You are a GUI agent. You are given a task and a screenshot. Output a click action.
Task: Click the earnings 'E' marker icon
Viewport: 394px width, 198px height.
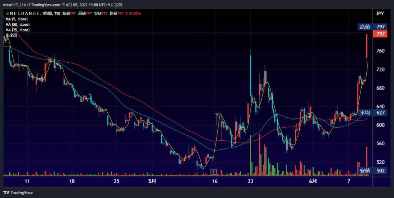tap(213, 172)
